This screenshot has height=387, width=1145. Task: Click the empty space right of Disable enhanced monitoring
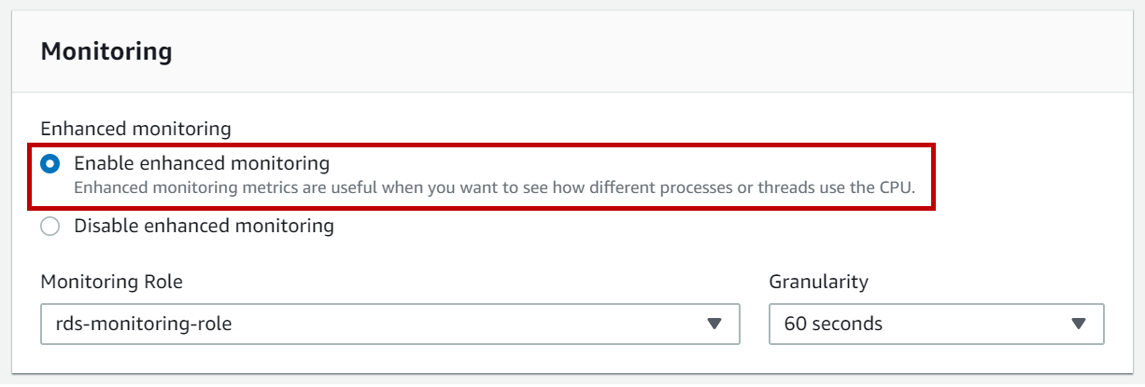click(654, 226)
